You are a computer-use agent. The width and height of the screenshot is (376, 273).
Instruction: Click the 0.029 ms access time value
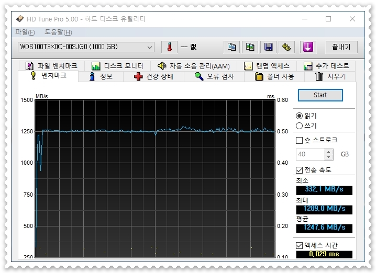324,254
